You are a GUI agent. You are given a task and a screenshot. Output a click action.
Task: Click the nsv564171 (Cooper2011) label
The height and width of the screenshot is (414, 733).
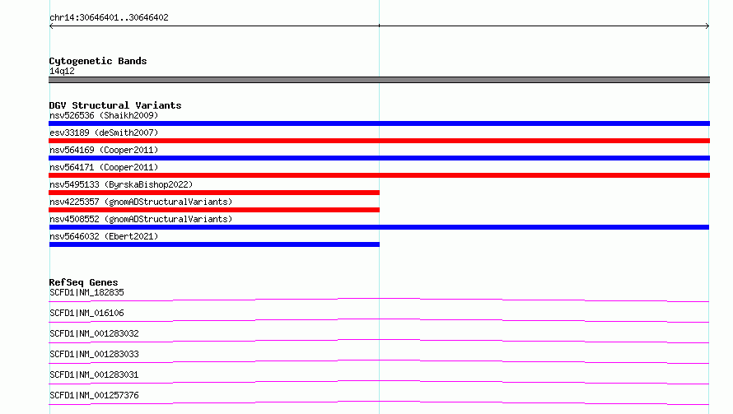(x=104, y=167)
